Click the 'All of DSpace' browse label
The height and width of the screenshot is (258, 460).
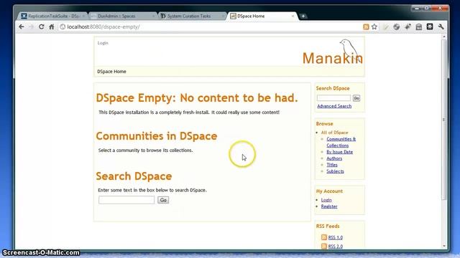tap(334, 133)
